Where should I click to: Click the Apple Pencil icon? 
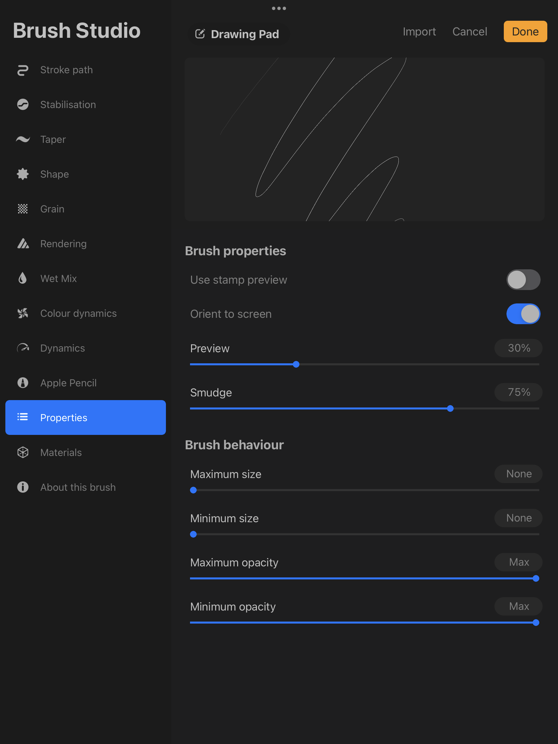[23, 383]
